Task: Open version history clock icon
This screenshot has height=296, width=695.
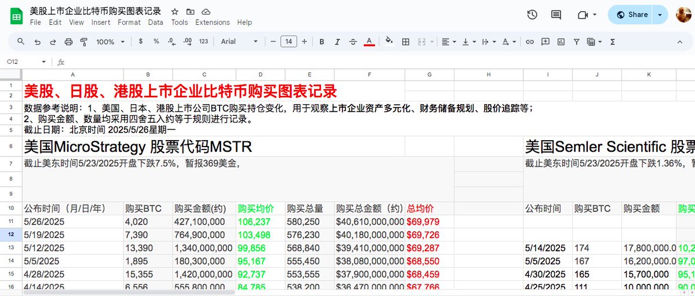Action: coord(532,14)
